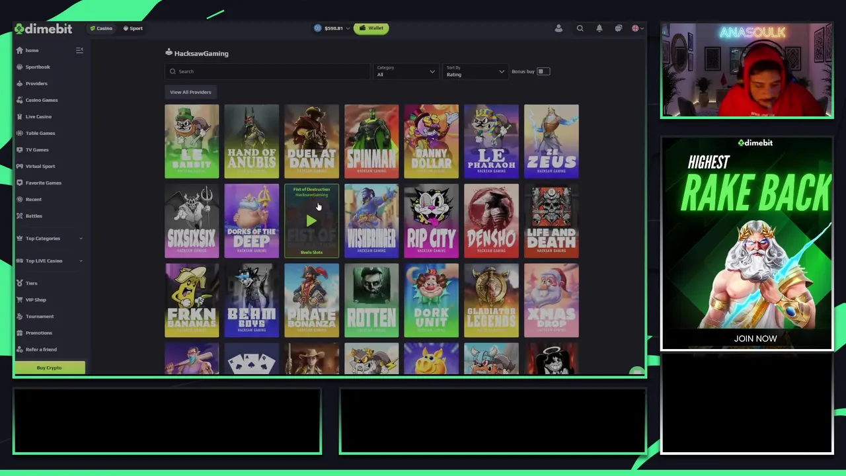Screen dimensions: 846x476
Task: Open the Rotten game thumbnail
Action: (371, 301)
